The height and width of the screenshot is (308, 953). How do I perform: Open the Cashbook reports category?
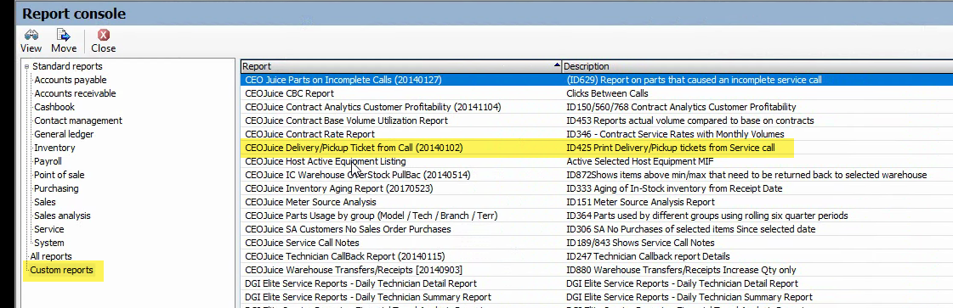[x=54, y=107]
